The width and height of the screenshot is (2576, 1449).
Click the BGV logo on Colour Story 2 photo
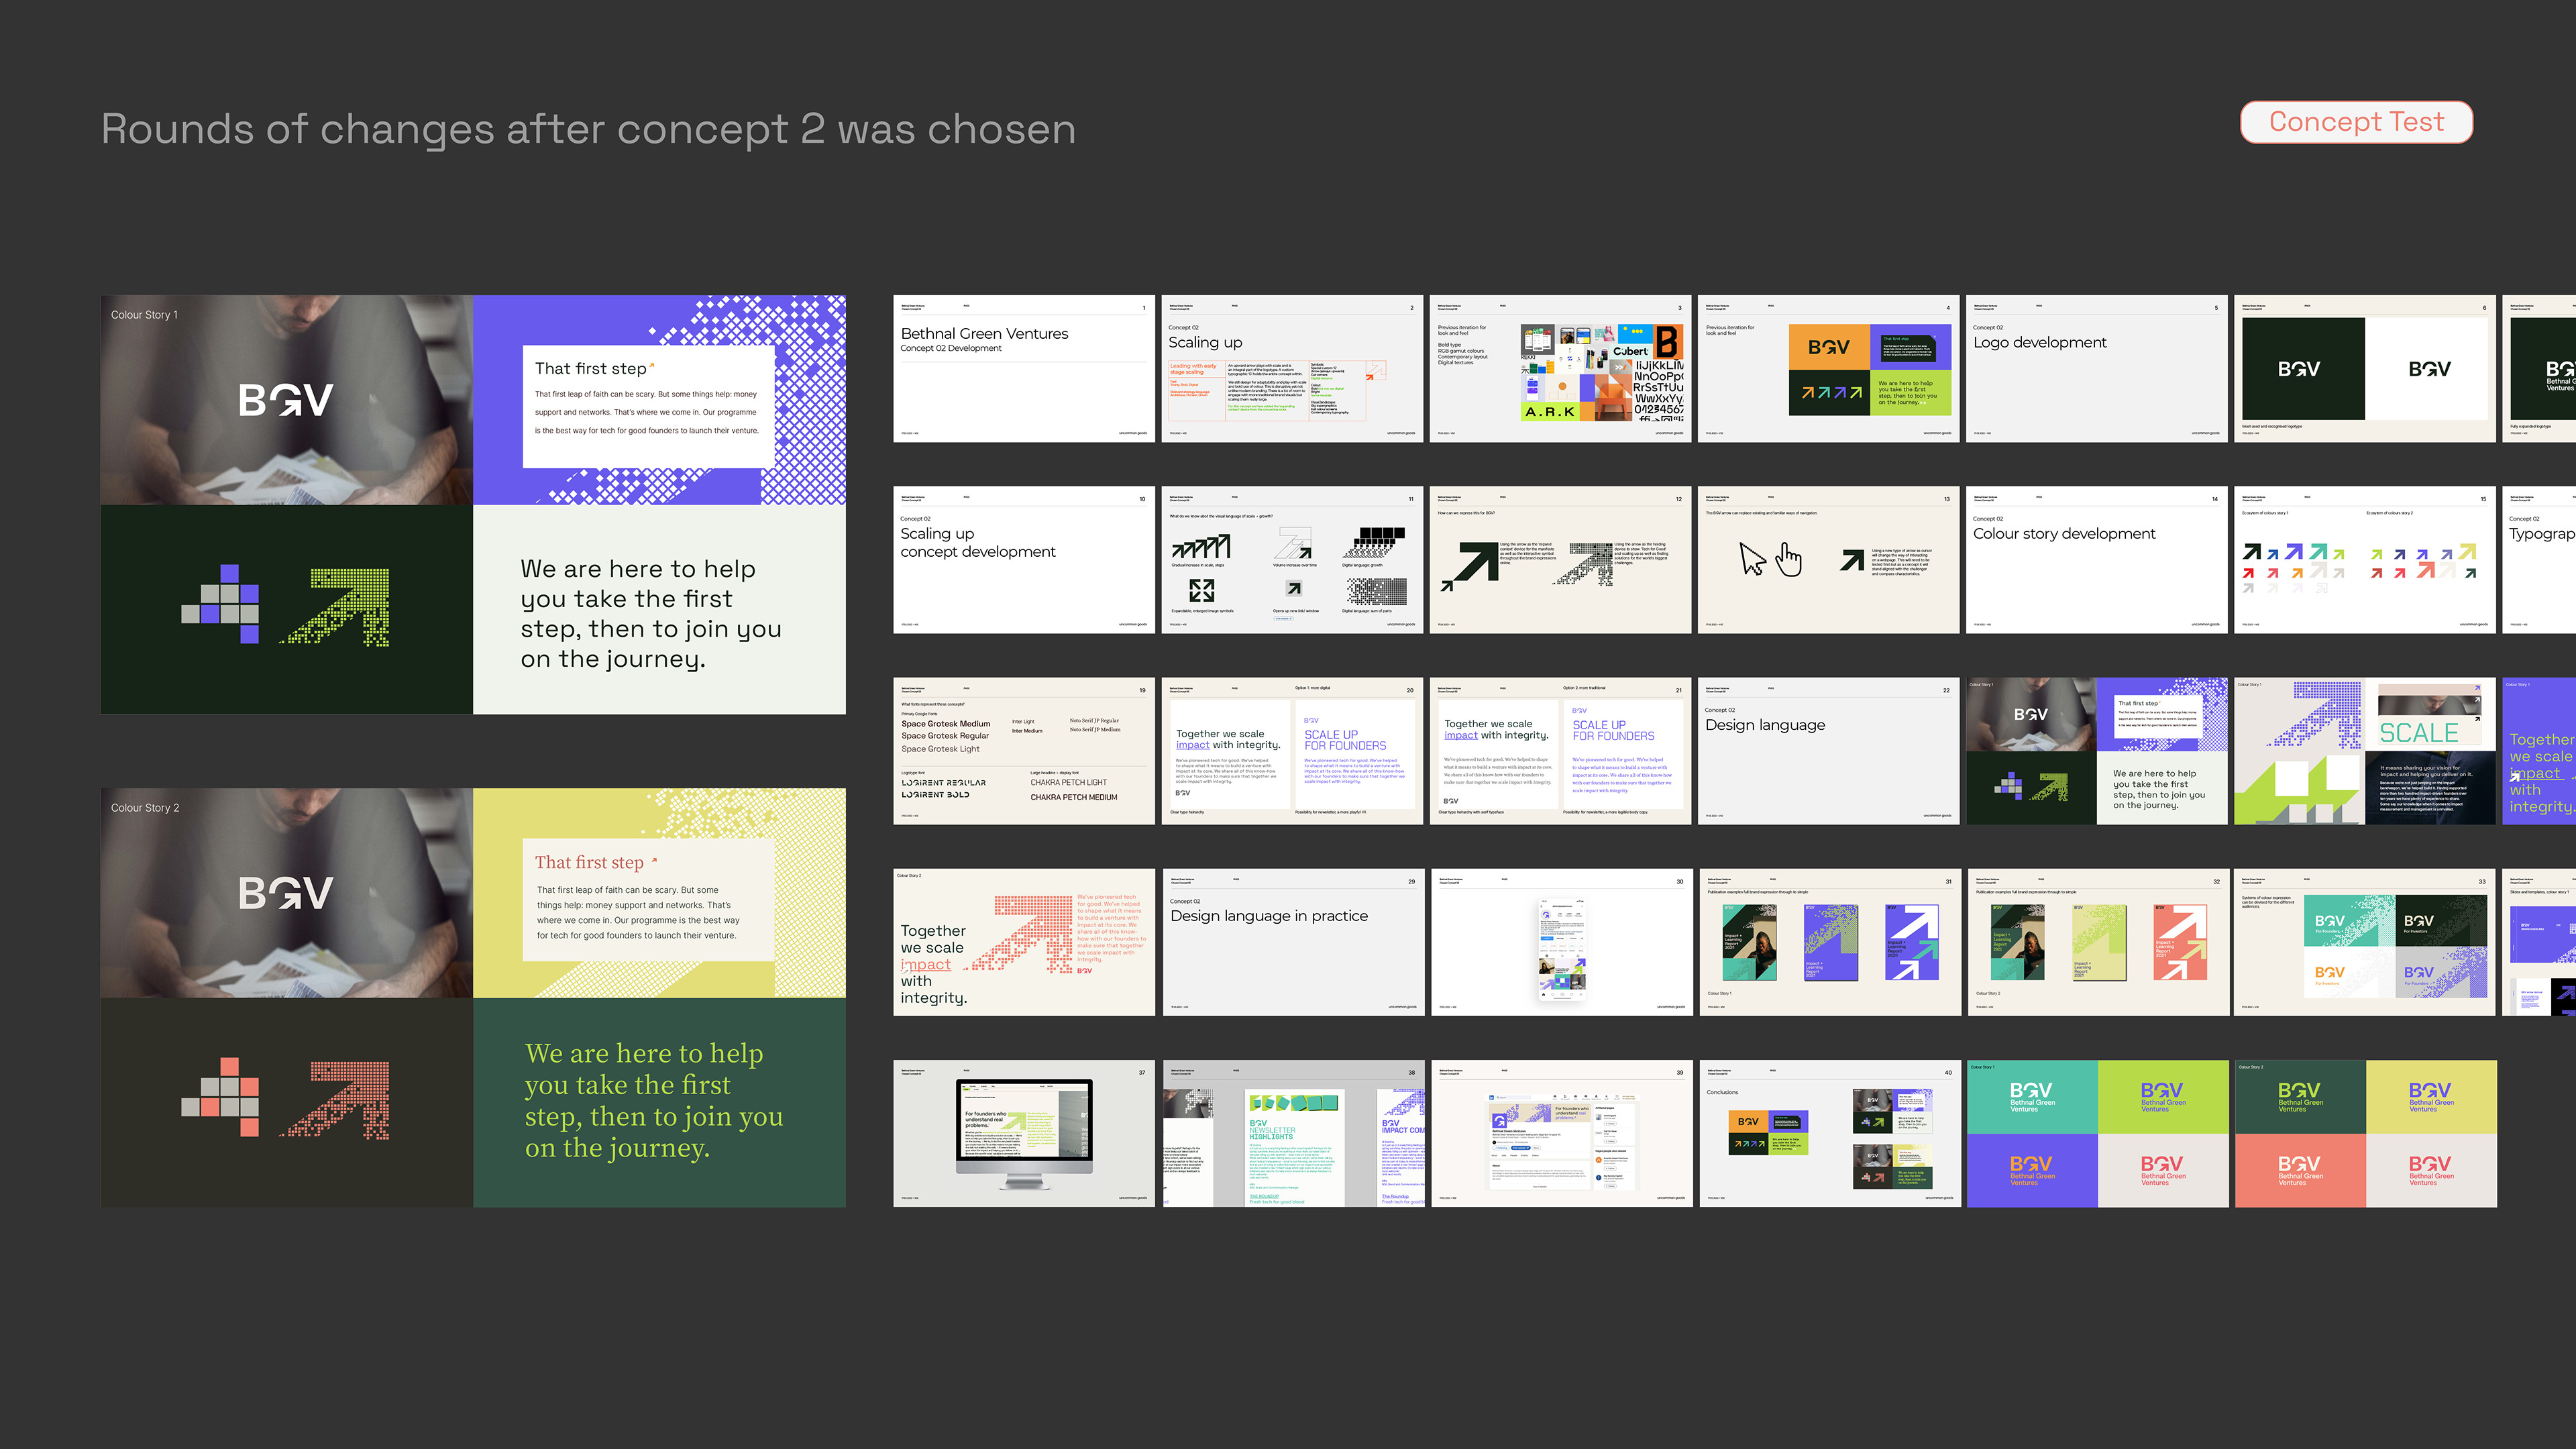(x=286, y=893)
